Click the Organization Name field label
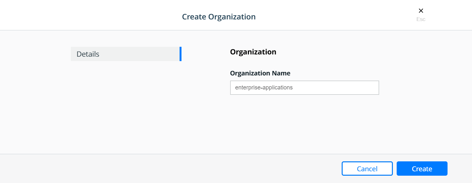The height and width of the screenshot is (183, 472). [260, 73]
